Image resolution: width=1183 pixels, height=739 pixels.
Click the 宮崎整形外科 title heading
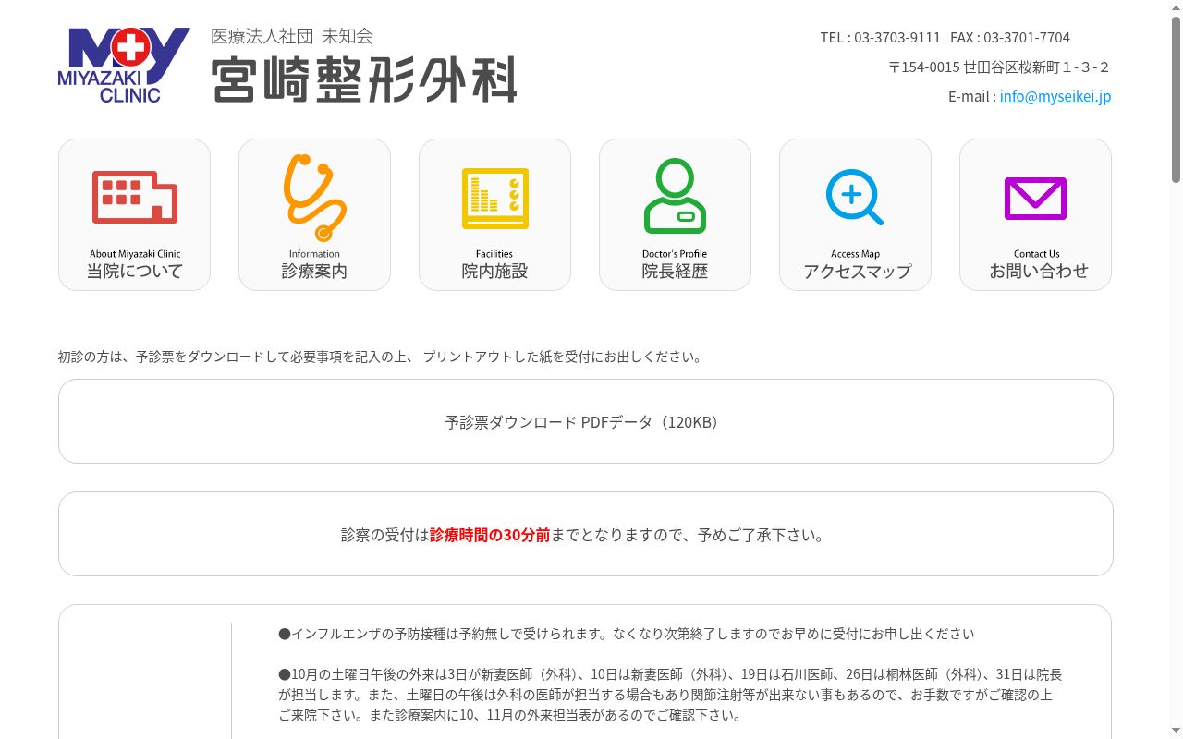point(364,79)
